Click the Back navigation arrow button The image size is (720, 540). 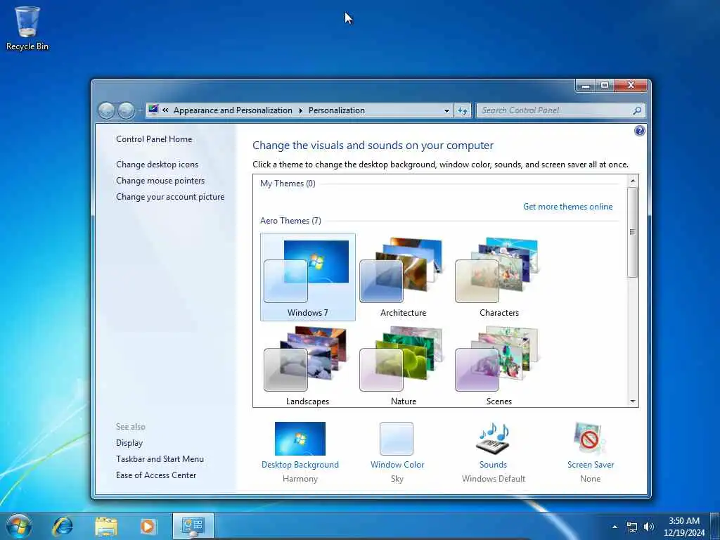click(107, 110)
